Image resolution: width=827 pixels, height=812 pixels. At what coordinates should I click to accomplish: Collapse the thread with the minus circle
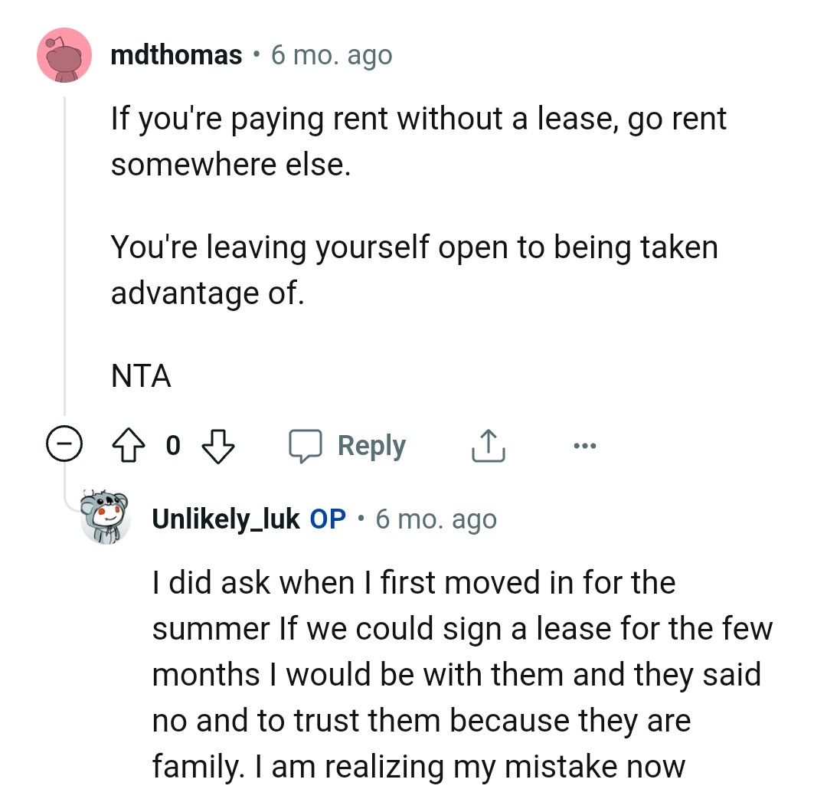[62, 446]
